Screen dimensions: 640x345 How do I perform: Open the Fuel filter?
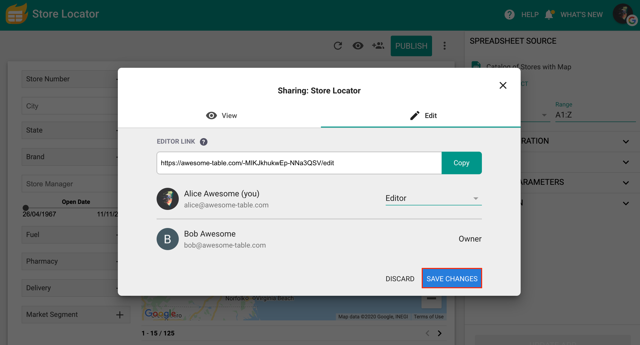(x=70, y=235)
